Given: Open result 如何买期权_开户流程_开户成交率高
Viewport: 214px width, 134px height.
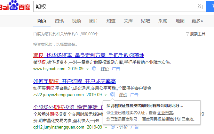Looking at the screenshot, I should [x=75, y=81].
